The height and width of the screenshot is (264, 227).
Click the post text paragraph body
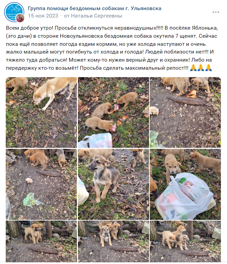[112, 48]
